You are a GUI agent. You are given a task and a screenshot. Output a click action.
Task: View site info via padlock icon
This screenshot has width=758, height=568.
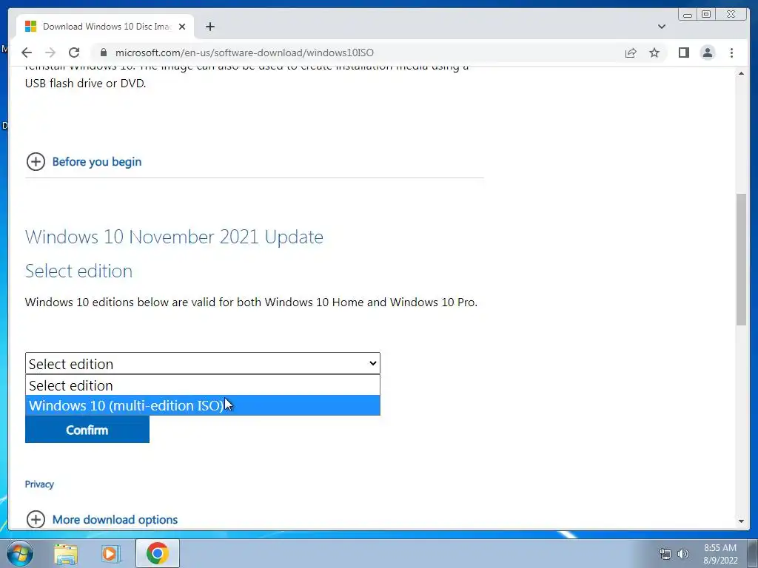point(103,53)
